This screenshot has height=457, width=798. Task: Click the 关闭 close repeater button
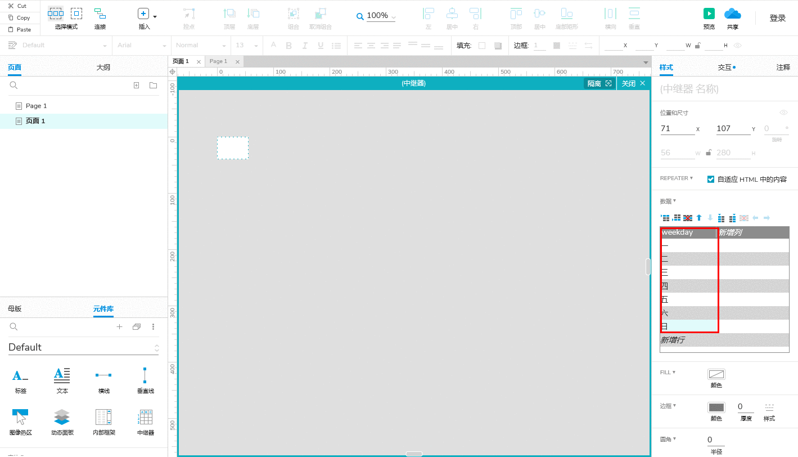click(x=633, y=83)
